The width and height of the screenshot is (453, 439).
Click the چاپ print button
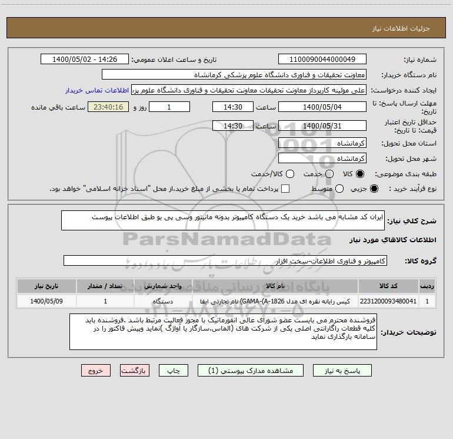[x=174, y=371]
